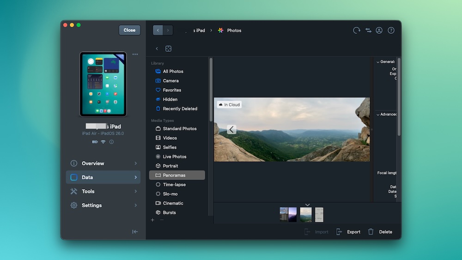Screen dimensions: 462x260
Task: Select the mountain landscape thumbnail in filmstrip
Action: coord(306,215)
